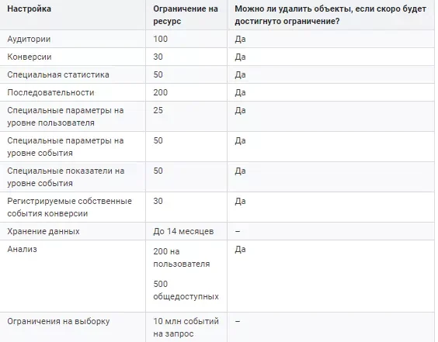This screenshot has width=438, height=342.
Task: Click the «Хранение данных» row label
Action: pyautogui.click(x=43, y=232)
